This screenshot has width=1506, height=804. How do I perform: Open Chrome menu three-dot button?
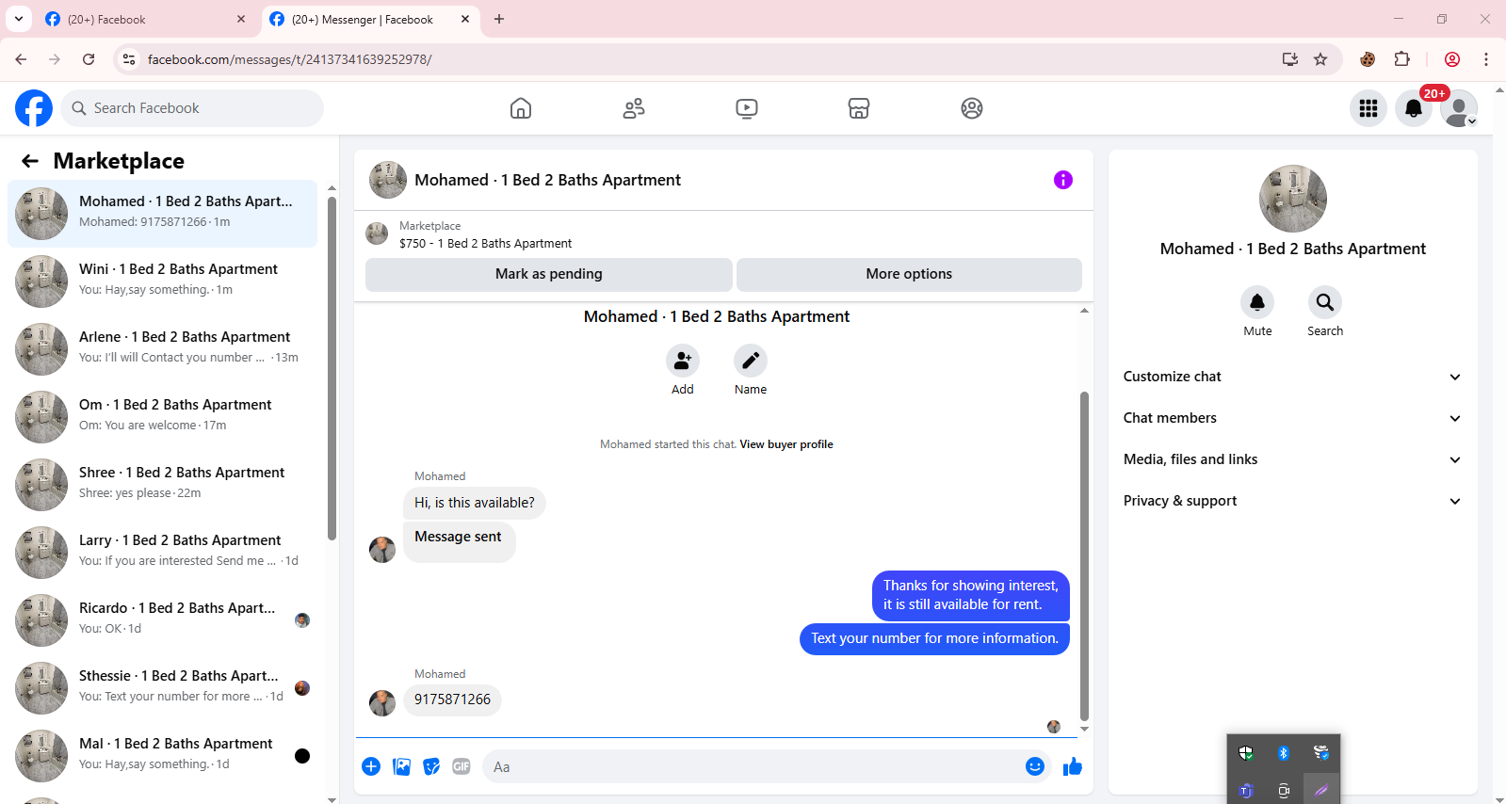[x=1486, y=59]
